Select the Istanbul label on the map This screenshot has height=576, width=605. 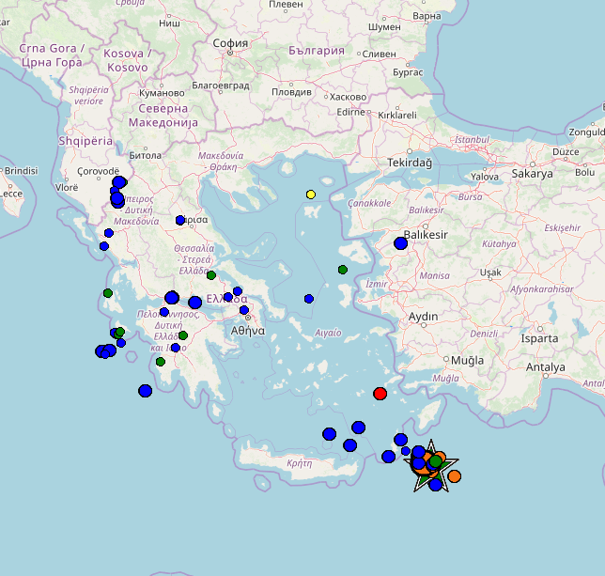[472, 139]
